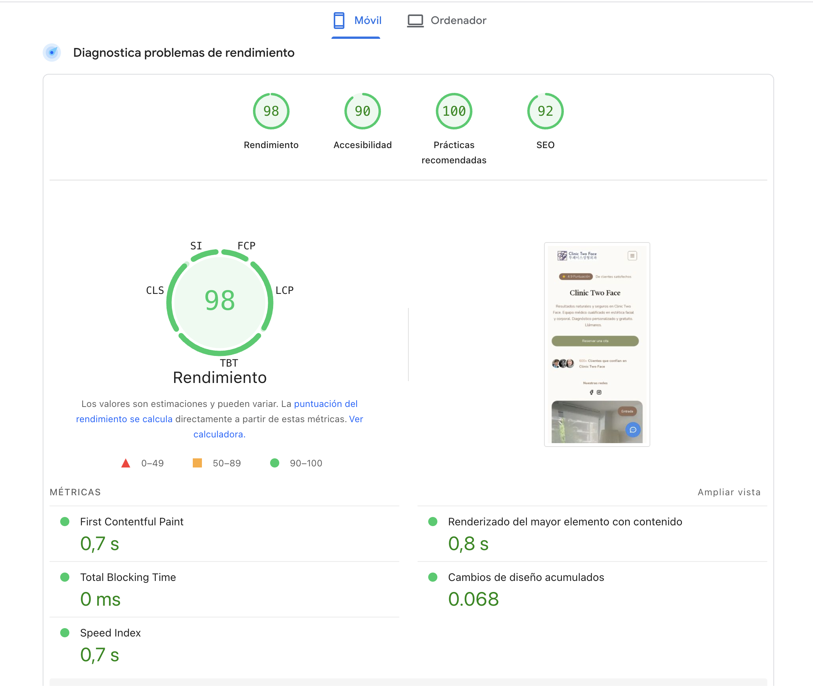The height and width of the screenshot is (686, 813).
Task: Click the TBT label on gauge
Action: point(229,363)
